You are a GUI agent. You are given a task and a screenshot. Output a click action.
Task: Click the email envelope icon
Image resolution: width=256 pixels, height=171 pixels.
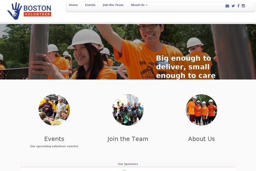click(x=227, y=6)
